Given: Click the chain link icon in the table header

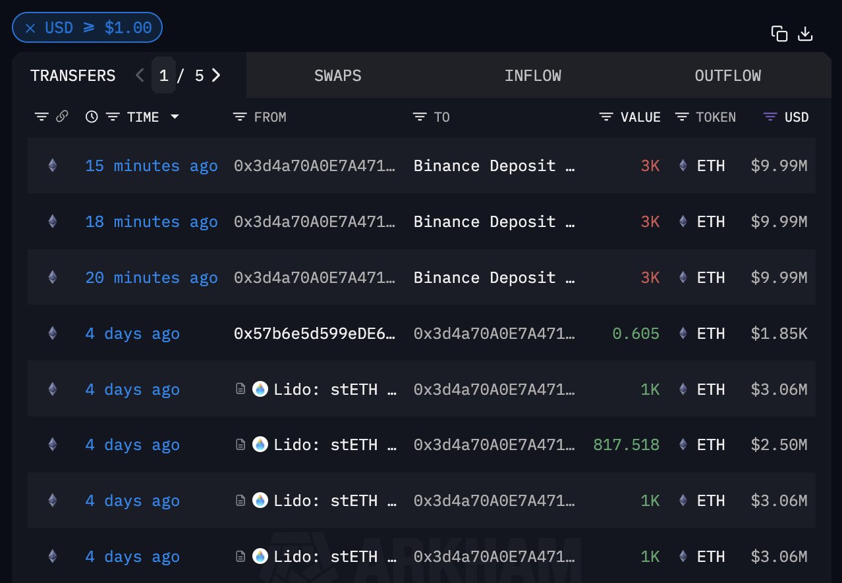Looking at the screenshot, I should (62, 117).
